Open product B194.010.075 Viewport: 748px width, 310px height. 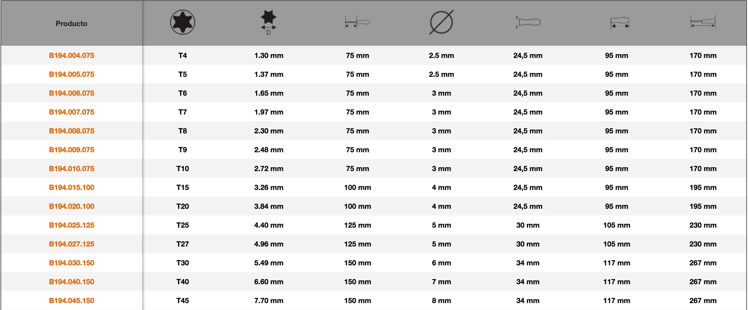71,169
